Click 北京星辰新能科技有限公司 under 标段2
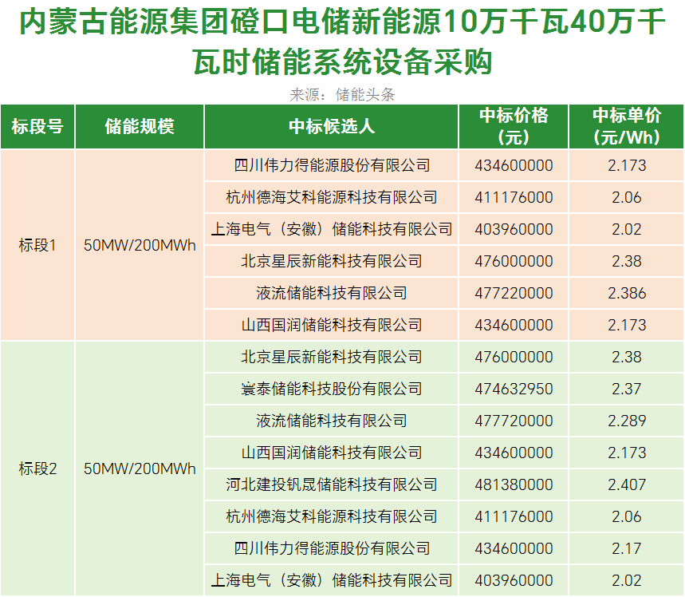The image size is (685, 597). point(332,357)
